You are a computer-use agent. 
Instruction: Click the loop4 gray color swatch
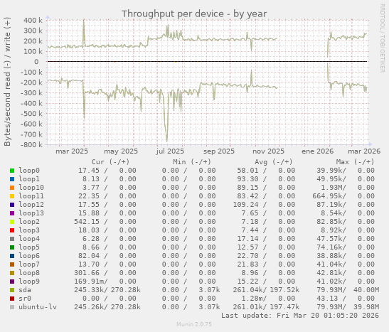click(x=12, y=239)
